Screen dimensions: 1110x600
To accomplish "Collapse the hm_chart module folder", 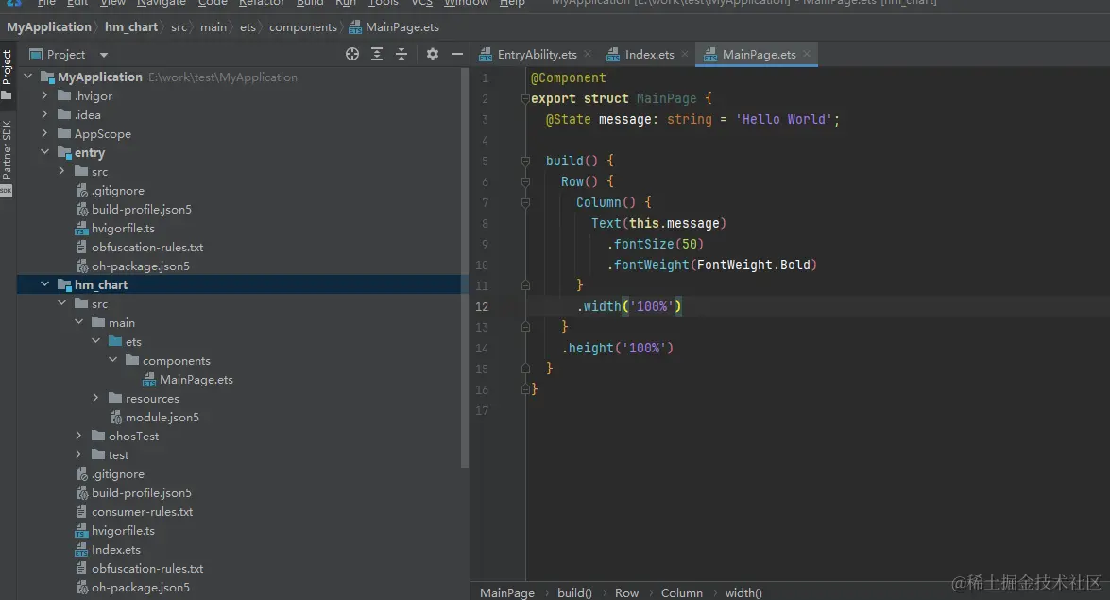I will (x=45, y=284).
